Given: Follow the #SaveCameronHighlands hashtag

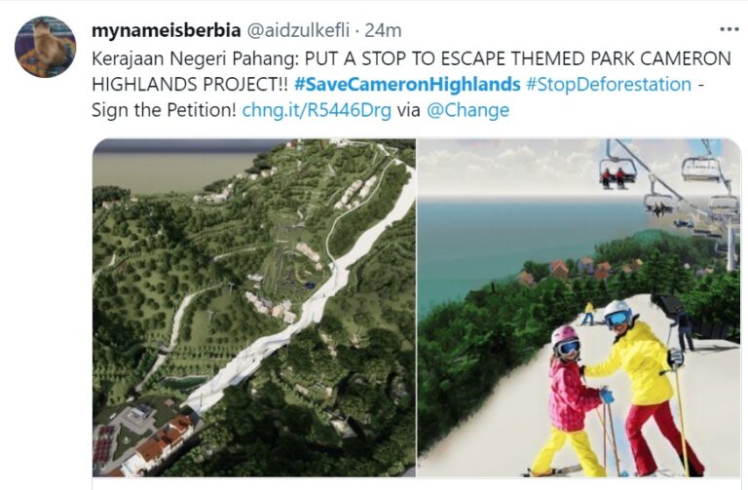Looking at the screenshot, I should 407,85.
